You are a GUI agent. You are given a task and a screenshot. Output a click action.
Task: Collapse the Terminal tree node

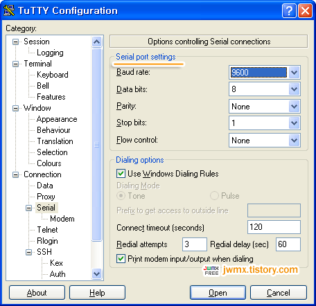pyautogui.click(x=15, y=64)
